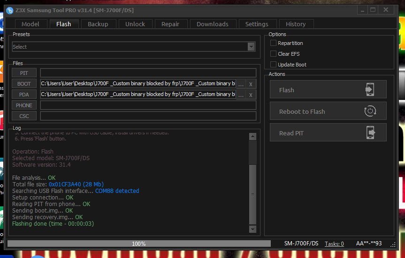
Task: Click 'Operation: Flash' log line
Action: click(x=33, y=151)
